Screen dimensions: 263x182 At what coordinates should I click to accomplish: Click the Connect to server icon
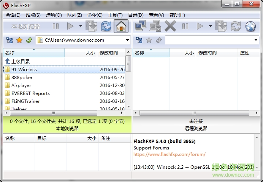(141, 26)
